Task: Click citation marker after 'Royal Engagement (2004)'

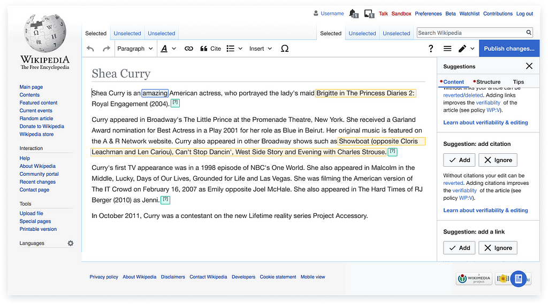Action: (x=175, y=103)
